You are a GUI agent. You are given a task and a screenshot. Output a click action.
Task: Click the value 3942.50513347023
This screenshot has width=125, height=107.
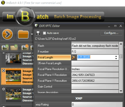point(95,75)
